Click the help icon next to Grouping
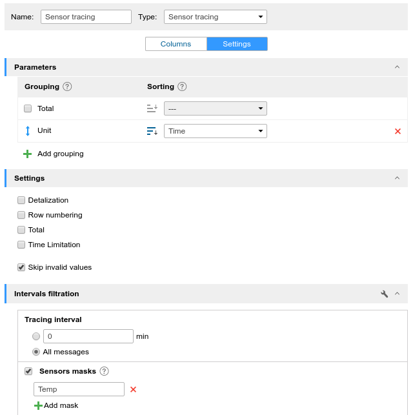413x415 pixels. coord(67,86)
